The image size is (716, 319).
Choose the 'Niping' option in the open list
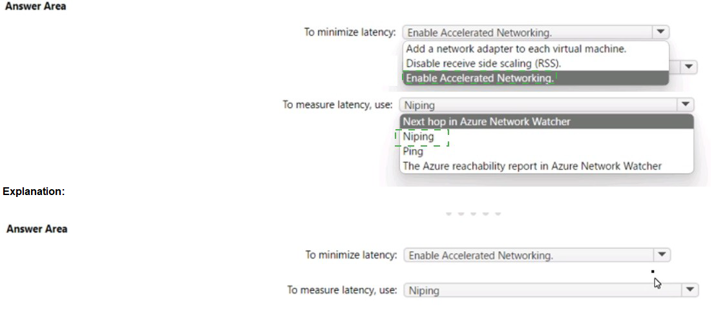pyautogui.click(x=419, y=137)
